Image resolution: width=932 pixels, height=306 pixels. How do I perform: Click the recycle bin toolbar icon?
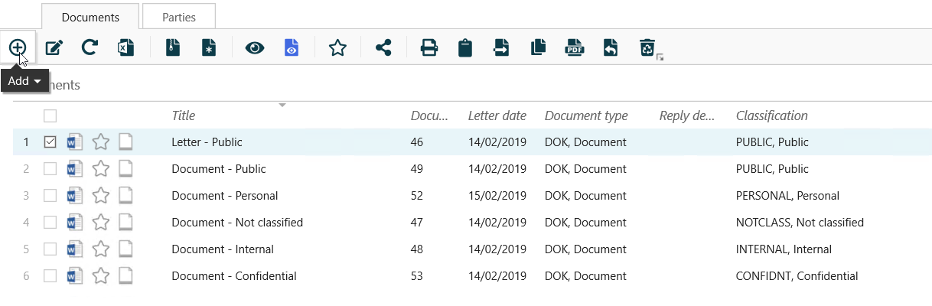(x=647, y=48)
